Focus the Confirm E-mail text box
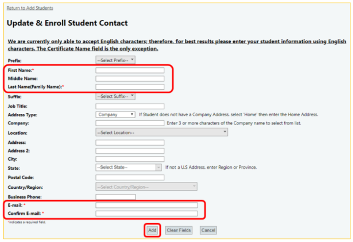This screenshot has height=242, width=353. coord(146,214)
